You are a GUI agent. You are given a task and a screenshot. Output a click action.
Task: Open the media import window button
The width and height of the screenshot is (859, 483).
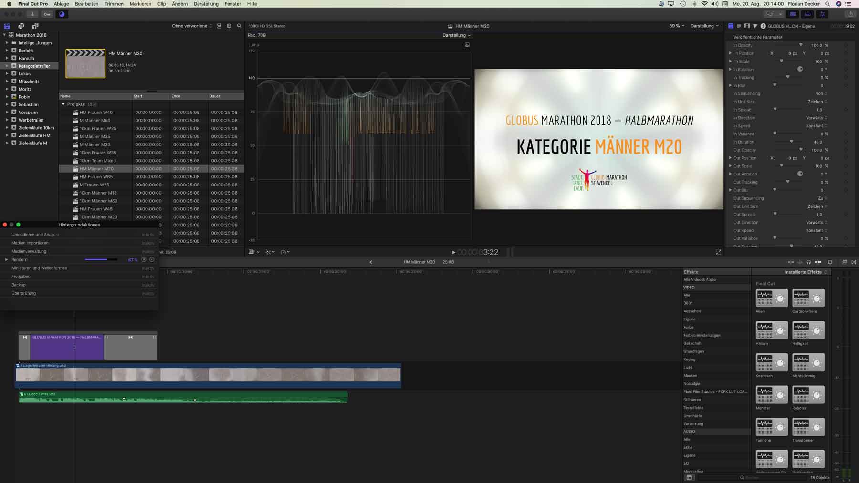[32, 14]
